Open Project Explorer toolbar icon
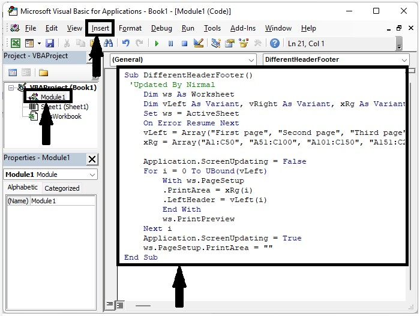The height and width of the screenshot is (316, 420). [215, 43]
